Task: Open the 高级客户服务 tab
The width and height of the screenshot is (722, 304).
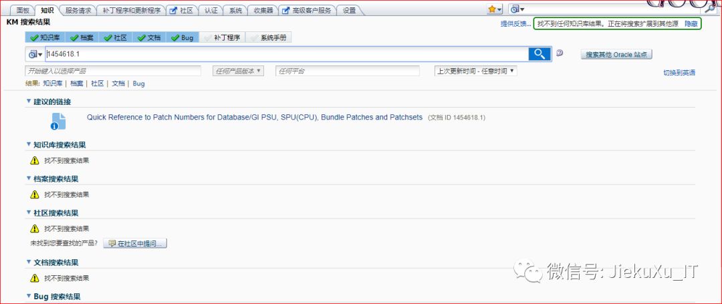Action: click(307, 10)
